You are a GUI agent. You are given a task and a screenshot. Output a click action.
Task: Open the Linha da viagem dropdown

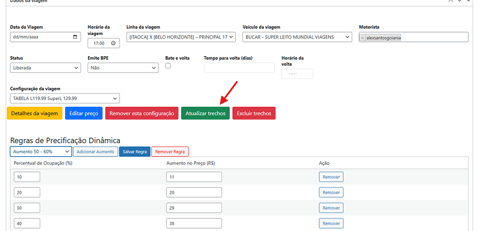tap(181, 37)
